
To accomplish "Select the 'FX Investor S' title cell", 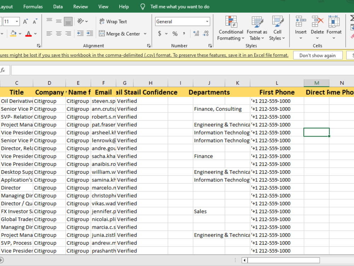I will [x=17, y=211].
